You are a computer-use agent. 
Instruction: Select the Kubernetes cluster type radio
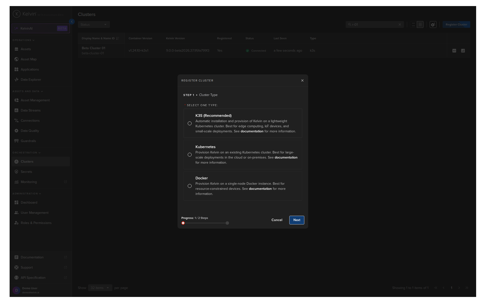[x=190, y=155]
